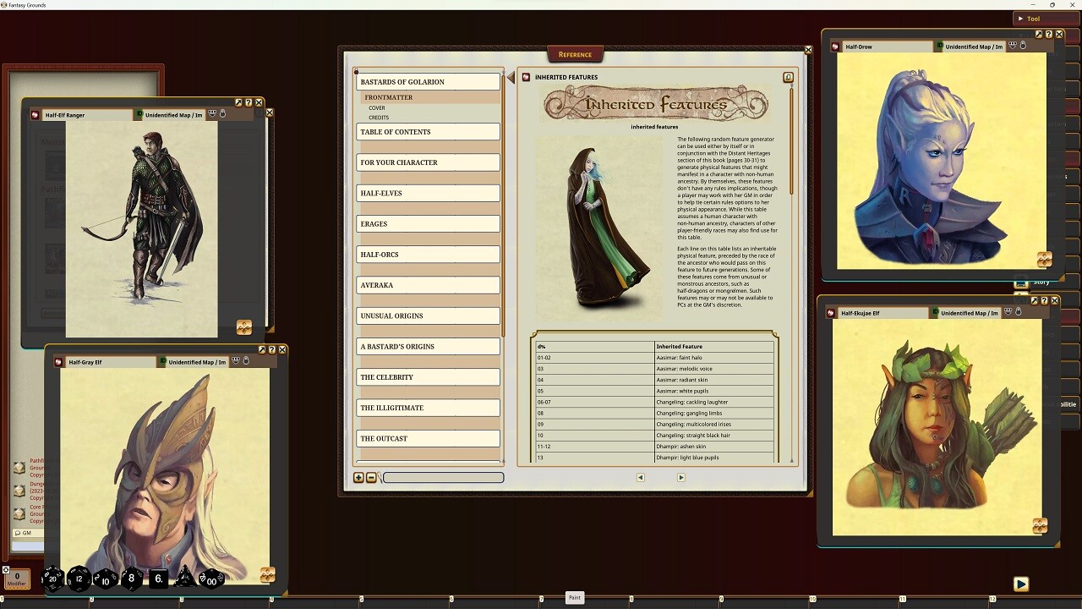This screenshot has height=609, width=1082.
Task: Click the padlock icon on the Half-Ekujae Elf window
Action: coord(1019,312)
